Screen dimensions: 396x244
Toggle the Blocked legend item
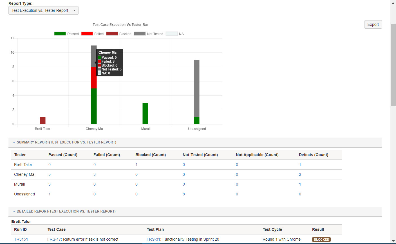click(x=118, y=34)
